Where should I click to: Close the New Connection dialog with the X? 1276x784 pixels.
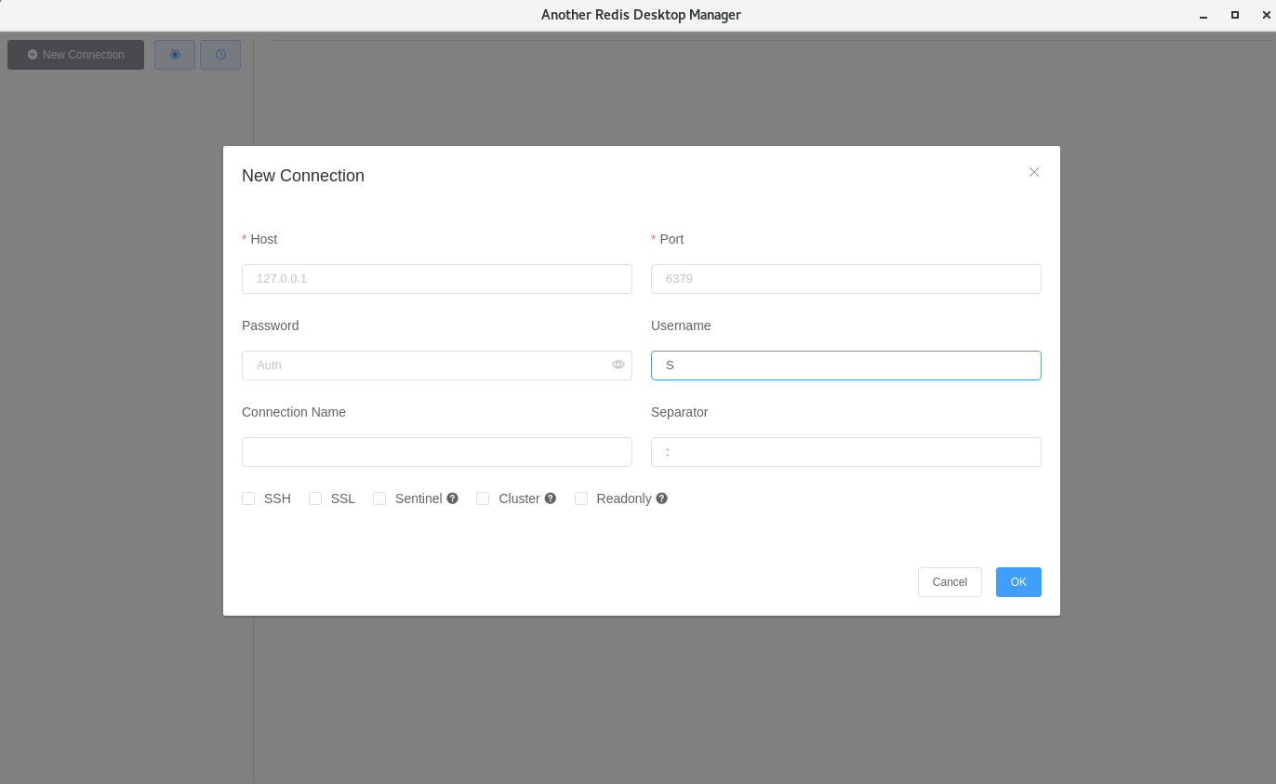point(1034,172)
